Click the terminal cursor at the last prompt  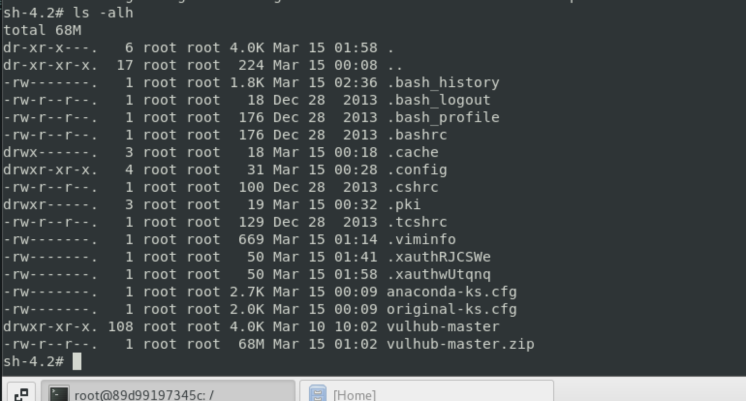[77, 361]
